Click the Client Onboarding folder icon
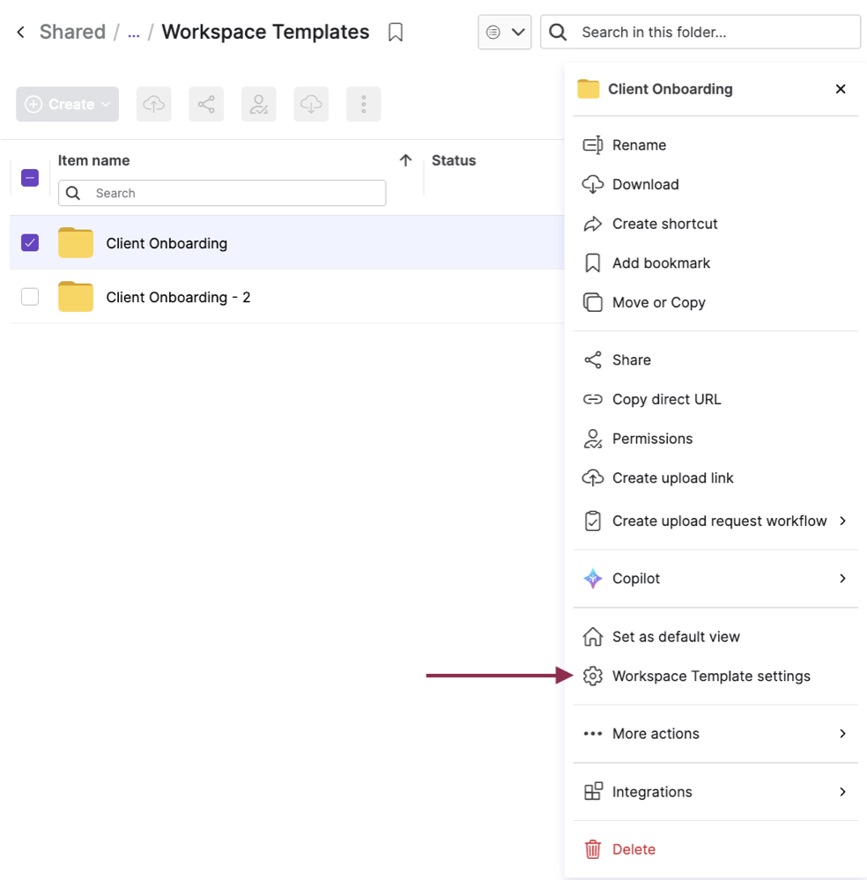The image size is (867, 880). [75, 242]
